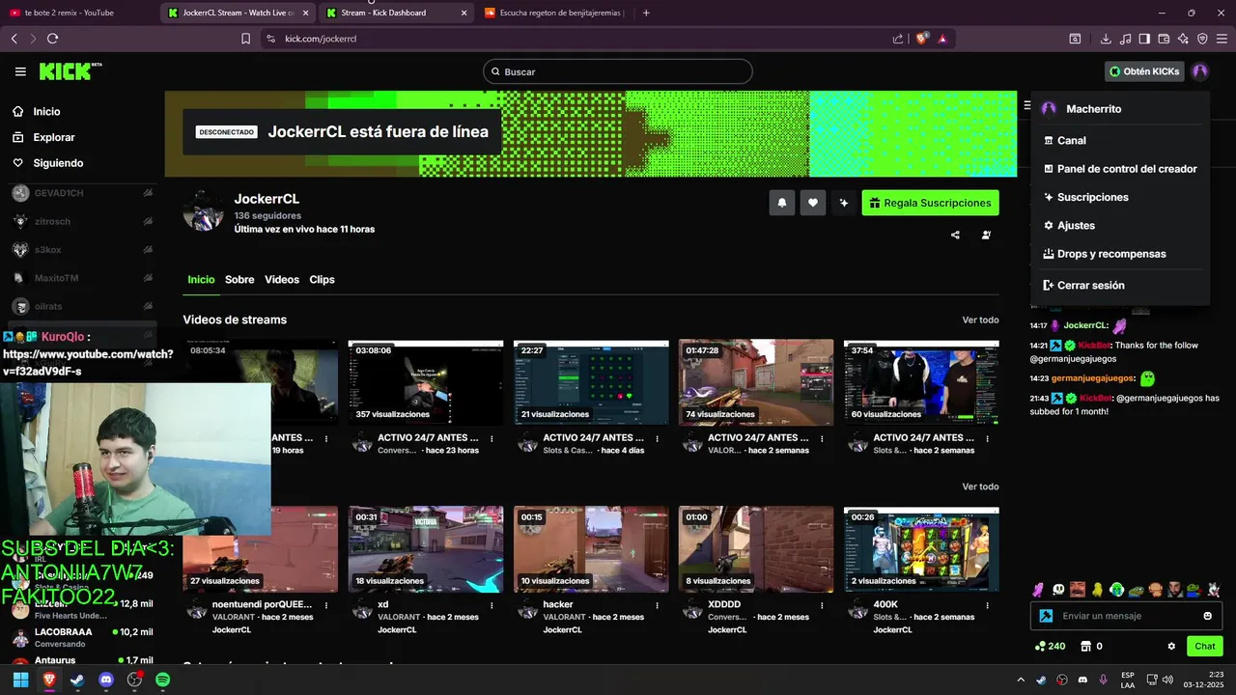Switch to the Videos tab

click(x=282, y=279)
